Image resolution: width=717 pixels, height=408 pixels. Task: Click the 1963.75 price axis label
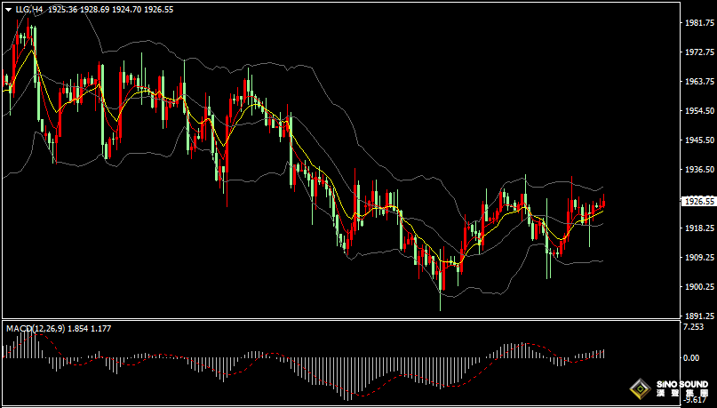pos(697,82)
